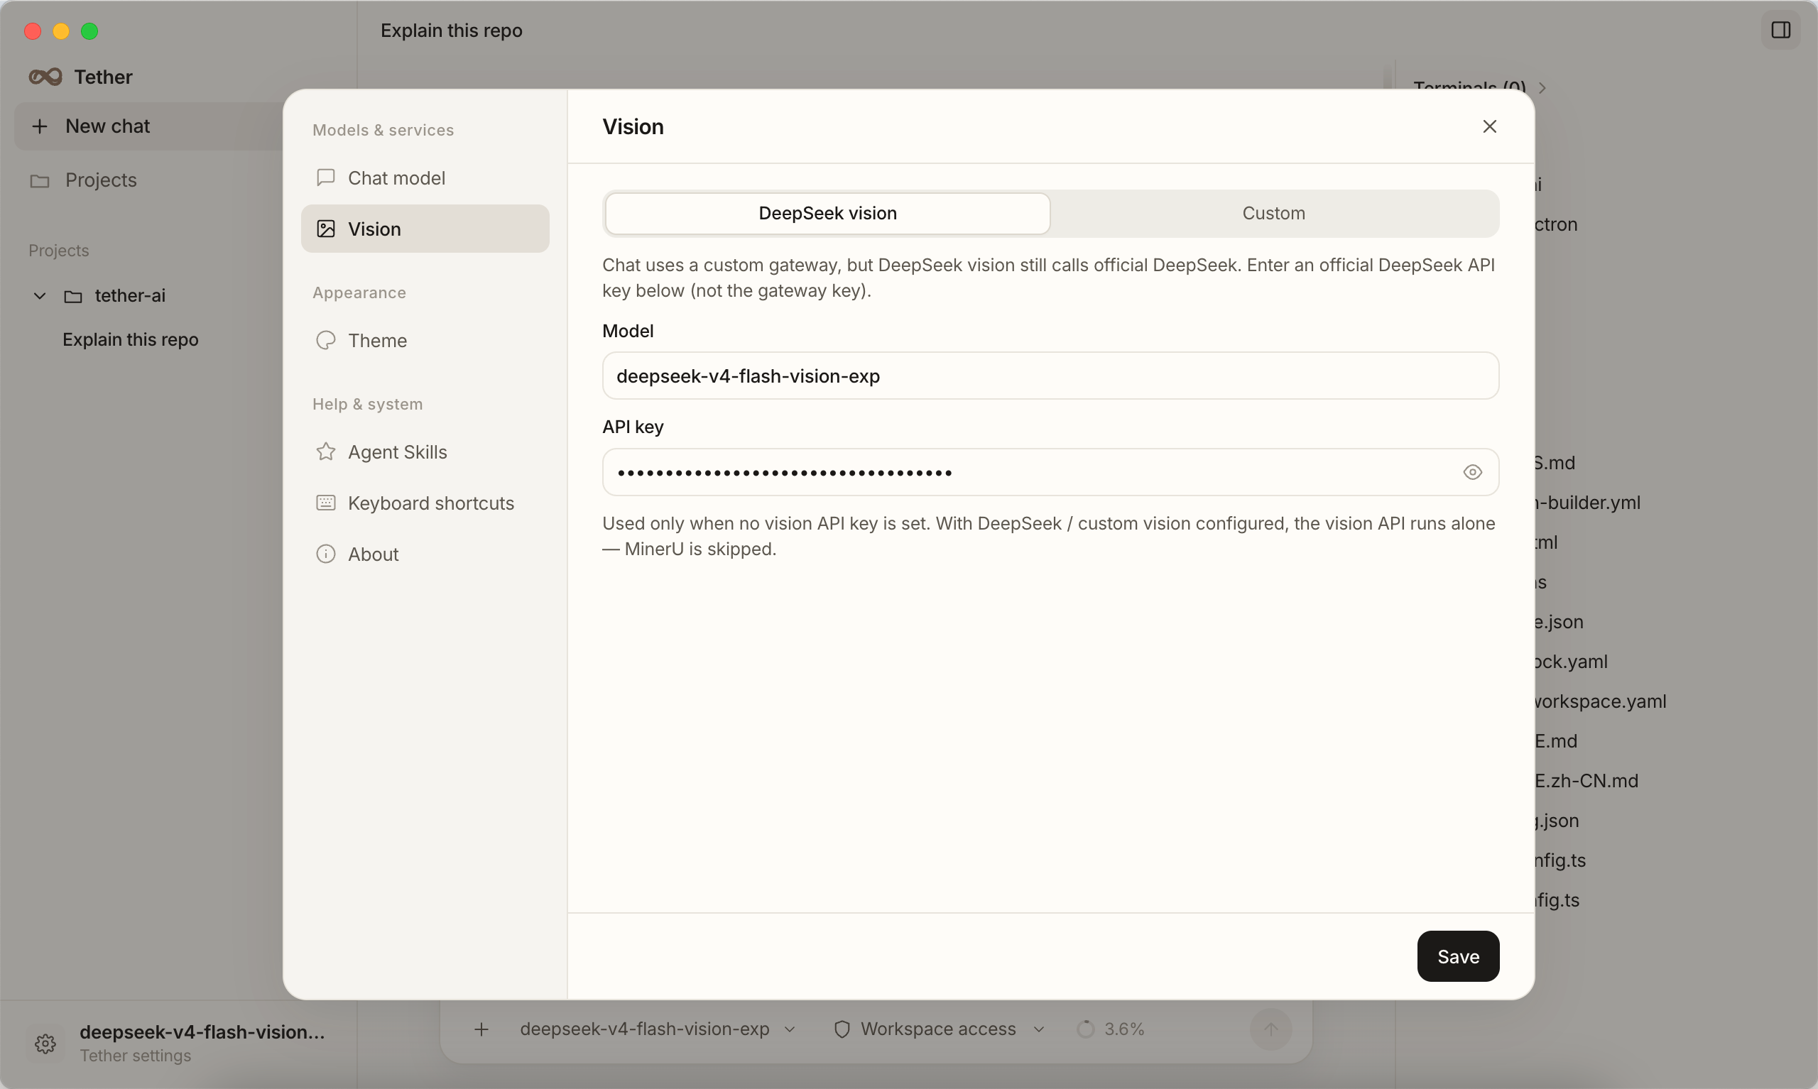This screenshot has width=1818, height=1089.
Task: Switch to the Custom vision segment
Action: click(x=1274, y=214)
